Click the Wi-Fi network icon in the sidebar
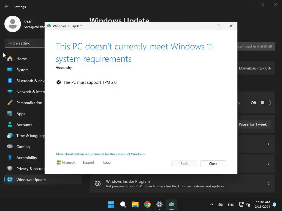 (x=10, y=92)
